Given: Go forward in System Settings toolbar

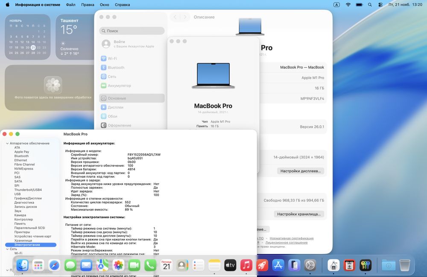Looking at the screenshot, I should [x=185, y=17].
